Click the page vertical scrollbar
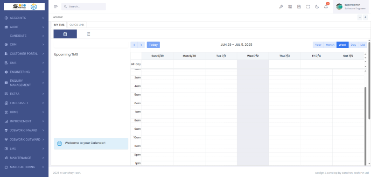This screenshot has height=177, width=371. pos(369,80)
